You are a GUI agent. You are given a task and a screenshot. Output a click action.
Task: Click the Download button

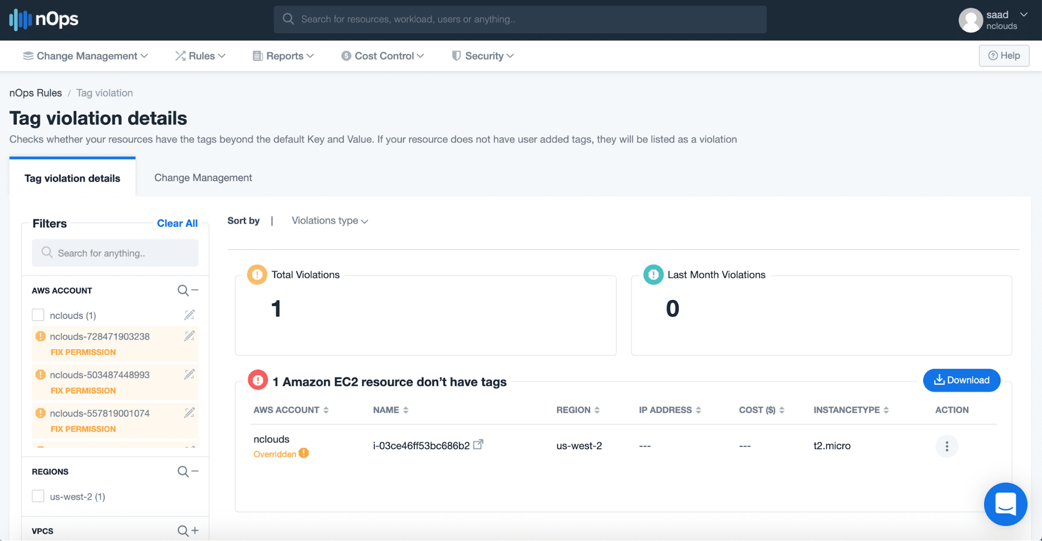961,380
